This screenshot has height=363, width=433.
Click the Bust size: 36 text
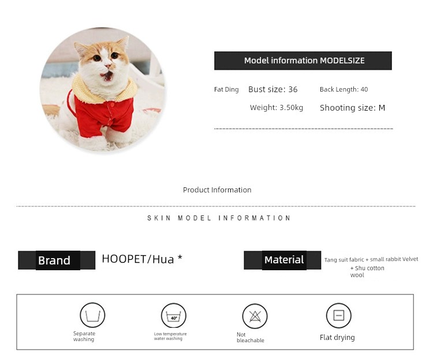[273, 89]
